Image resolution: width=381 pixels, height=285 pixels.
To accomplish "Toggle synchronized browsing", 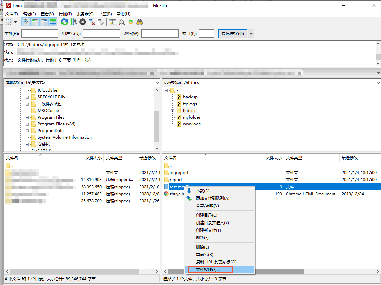I will 131,22.
